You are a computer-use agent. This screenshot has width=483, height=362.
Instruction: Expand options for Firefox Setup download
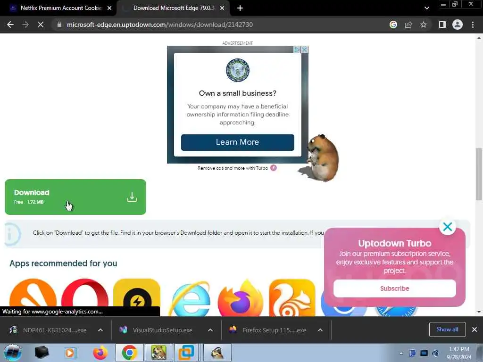coord(320,330)
